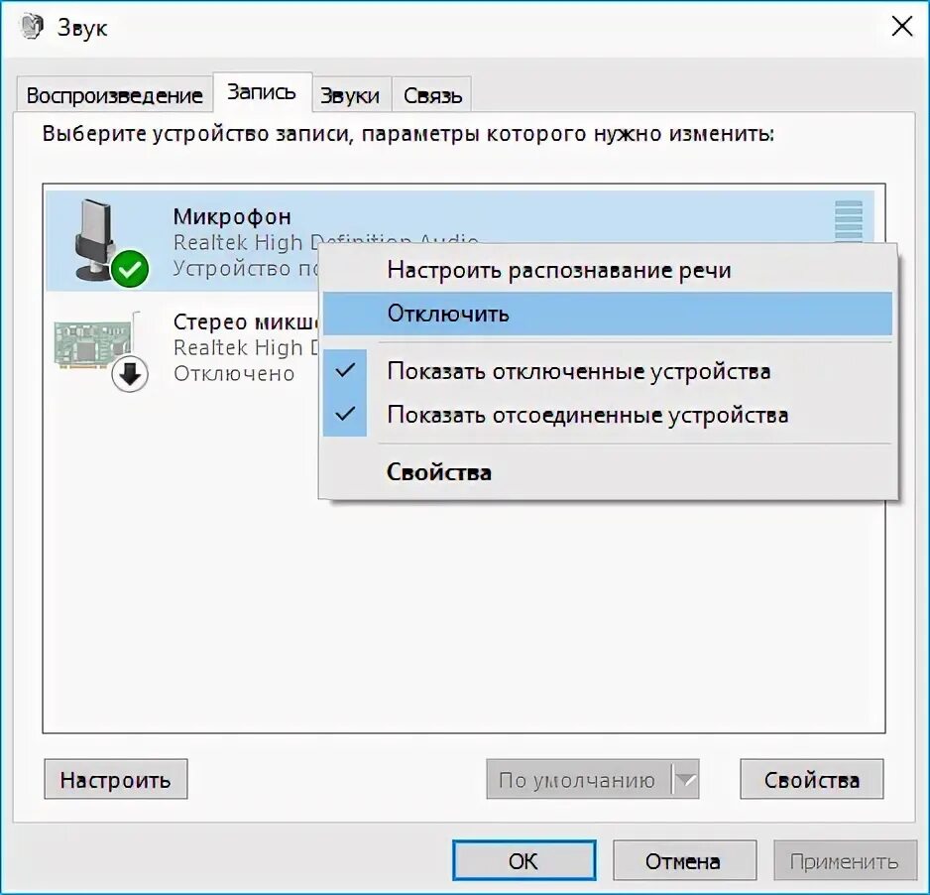Viewport: 930px width, 895px height.
Task: Select 'Отключить' in the context menu
Action: (x=608, y=314)
